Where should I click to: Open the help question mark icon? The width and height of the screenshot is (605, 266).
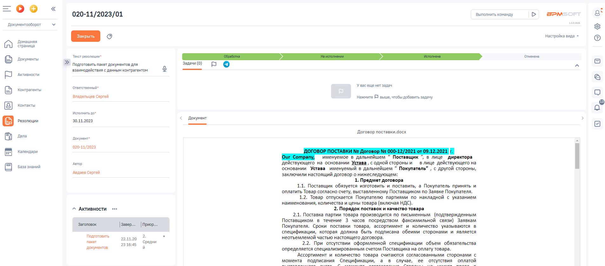click(x=597, y=38)
